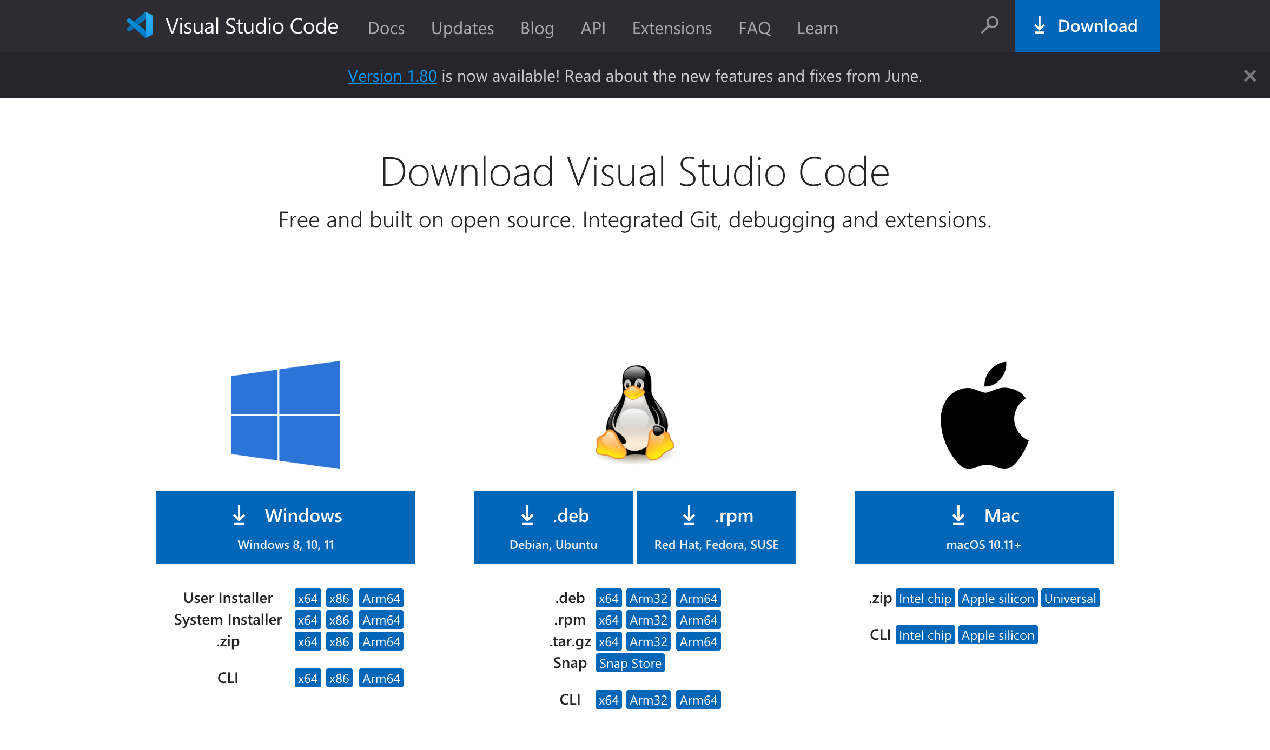Select Linux .tar.gz Arm32
Image resolution: width=1270 pixels, height=750 pixels.
click(649, 641)
